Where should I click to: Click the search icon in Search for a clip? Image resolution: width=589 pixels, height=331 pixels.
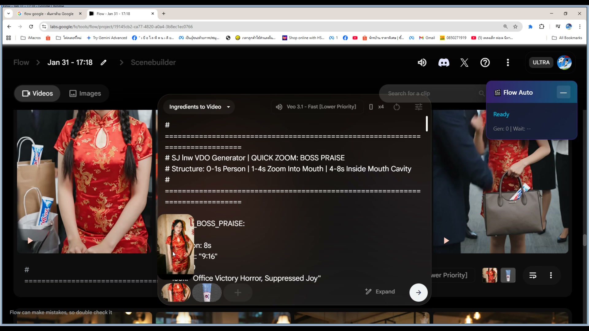click(x=481, y=93)
